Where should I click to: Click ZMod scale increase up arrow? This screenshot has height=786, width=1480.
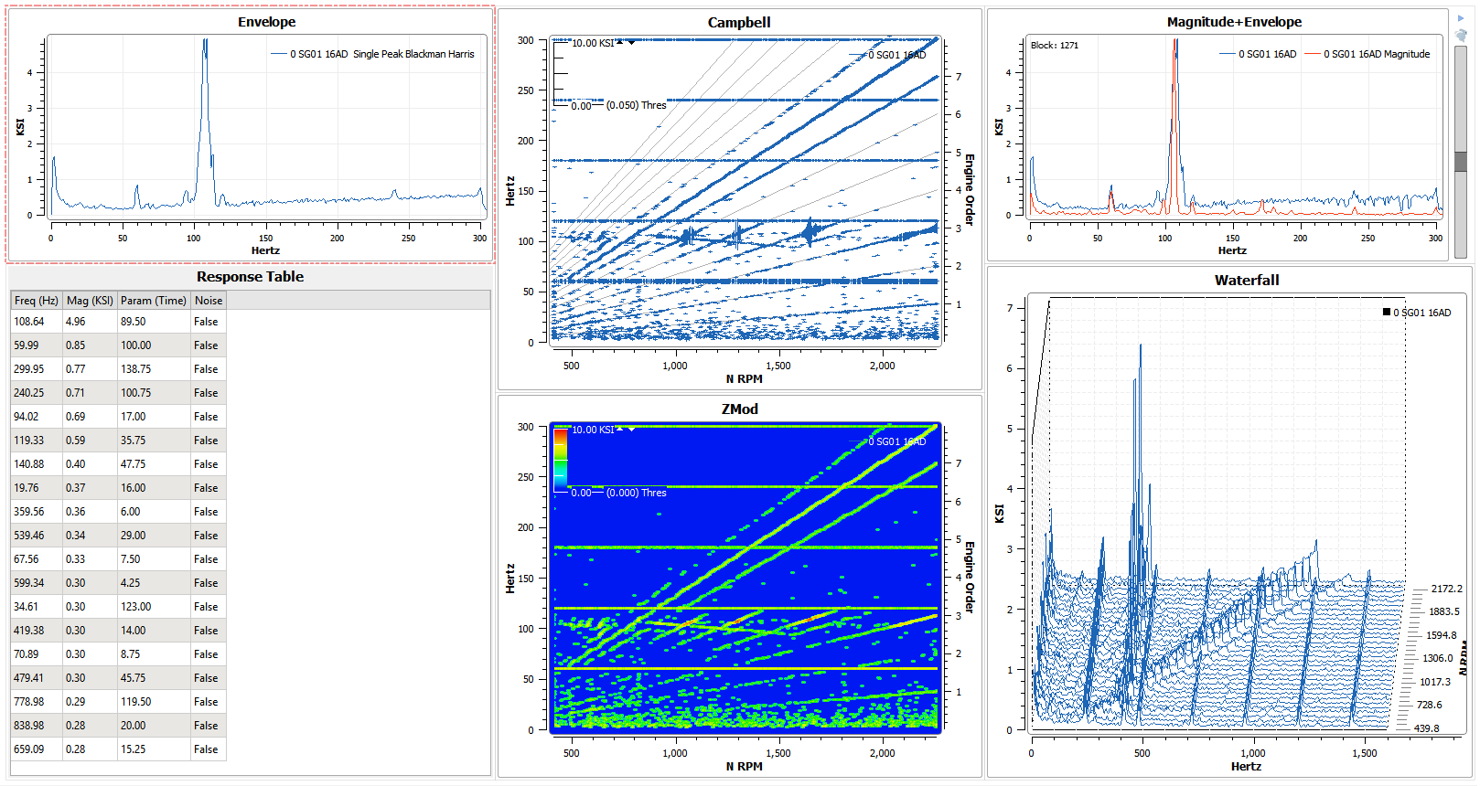click(x=620, y=429)
